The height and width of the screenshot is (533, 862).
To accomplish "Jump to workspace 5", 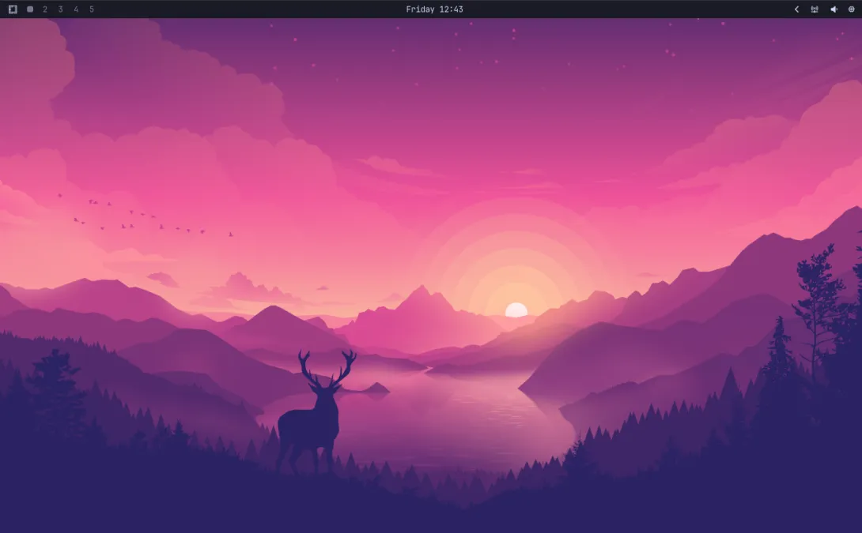I will (92, 9).
